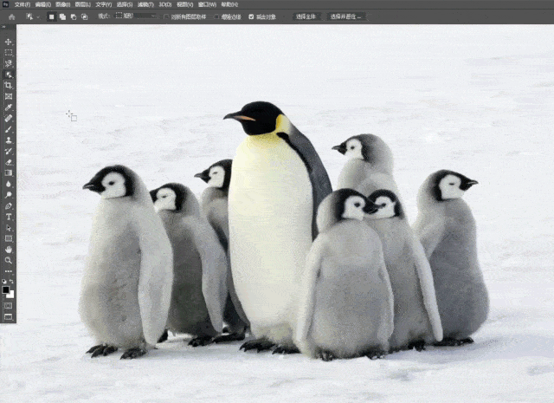Select the Spot Healing Brush tool
554x403 pixels.
coord(8,118)
